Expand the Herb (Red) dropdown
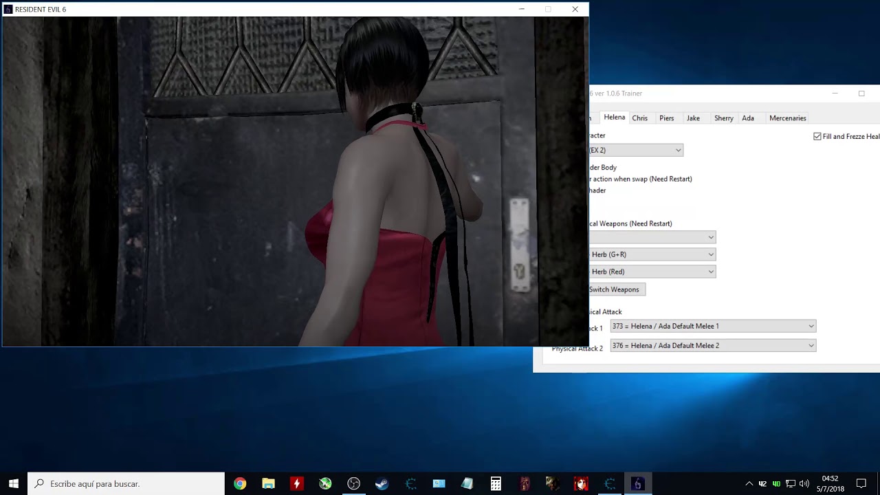Viewport: 880px width, 495px height. [x=652, y=272]
